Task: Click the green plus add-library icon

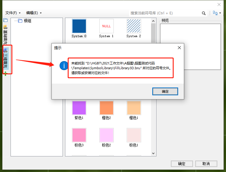Action: [5, 74]
